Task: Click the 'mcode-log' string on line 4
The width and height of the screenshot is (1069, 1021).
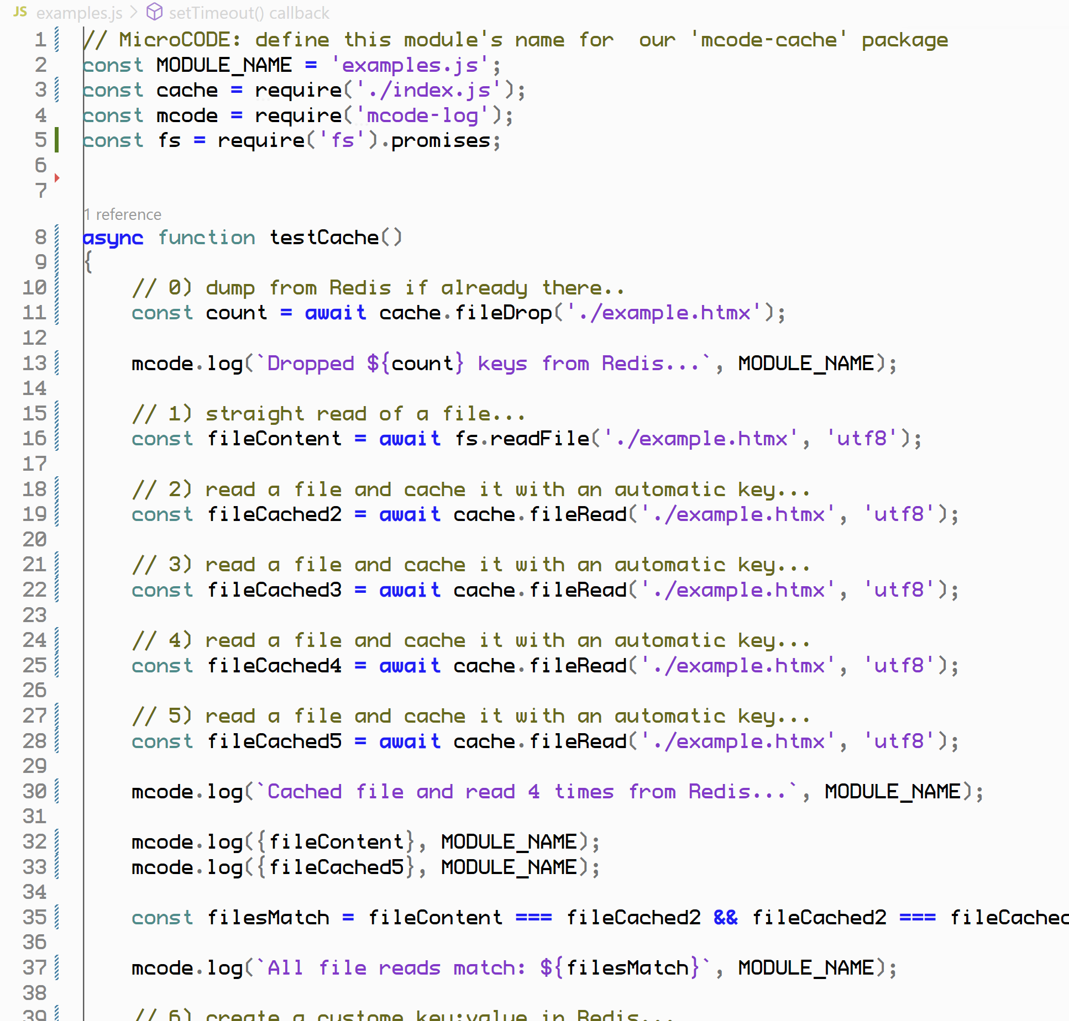Action: 422,115
